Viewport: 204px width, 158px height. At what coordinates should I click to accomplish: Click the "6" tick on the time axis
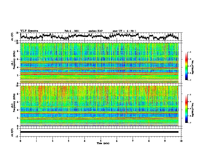(117, 141)
